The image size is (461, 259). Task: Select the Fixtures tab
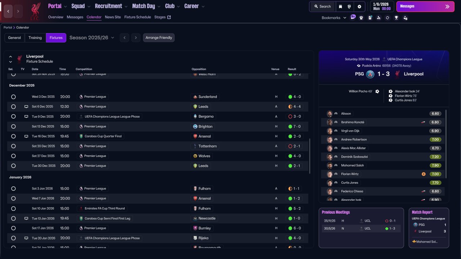pos(56,38)
